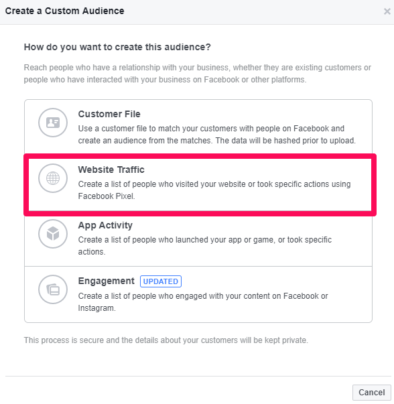This screenshot has width=394, height=404.
Task: Close the Create a Custom Audience dialog
Action: (387, 11)
